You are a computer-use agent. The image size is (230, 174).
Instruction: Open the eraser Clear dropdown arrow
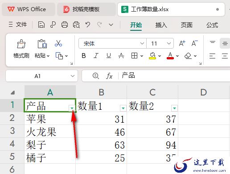(x=195, y=56)
